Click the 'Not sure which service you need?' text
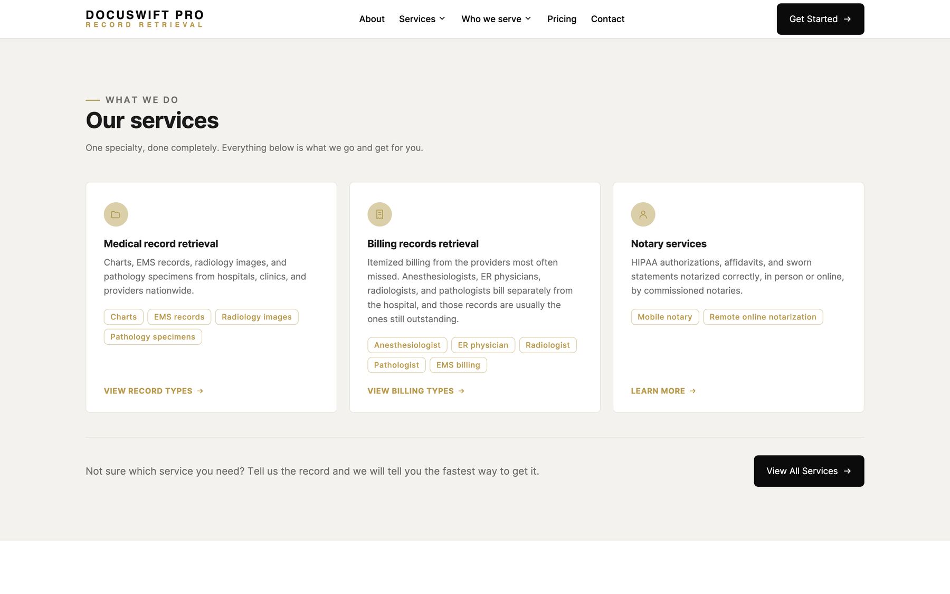 (312, 471)
